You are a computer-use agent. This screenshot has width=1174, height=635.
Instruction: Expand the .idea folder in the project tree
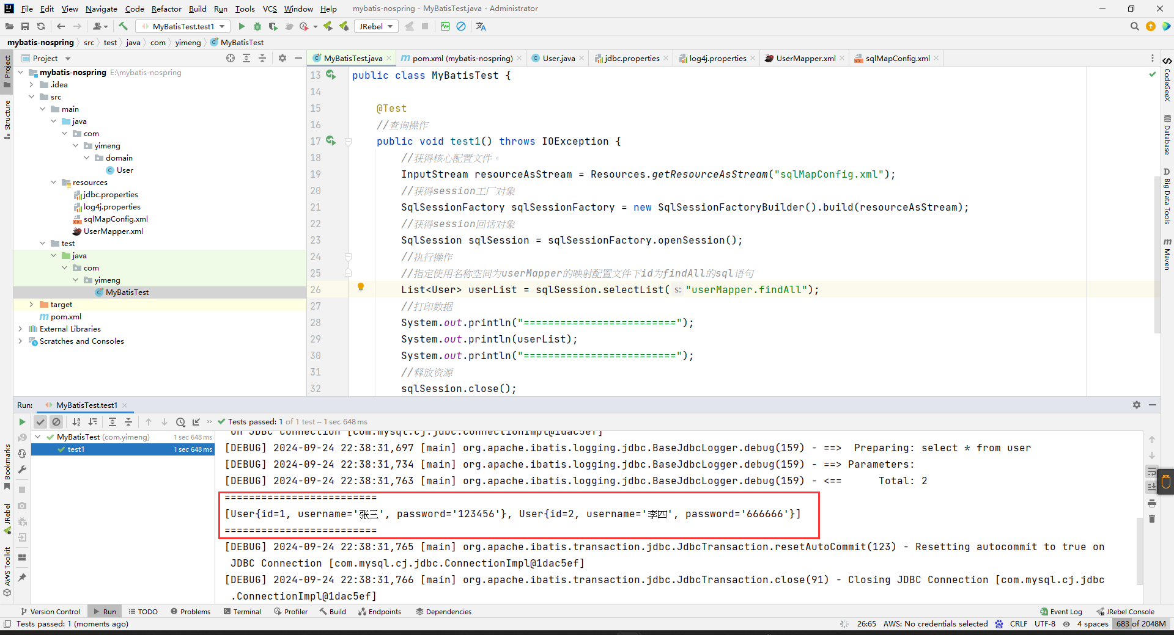point(32,84)
